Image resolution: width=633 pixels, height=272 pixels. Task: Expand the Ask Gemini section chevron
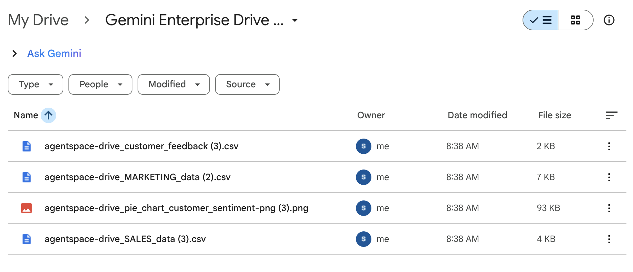15,53
